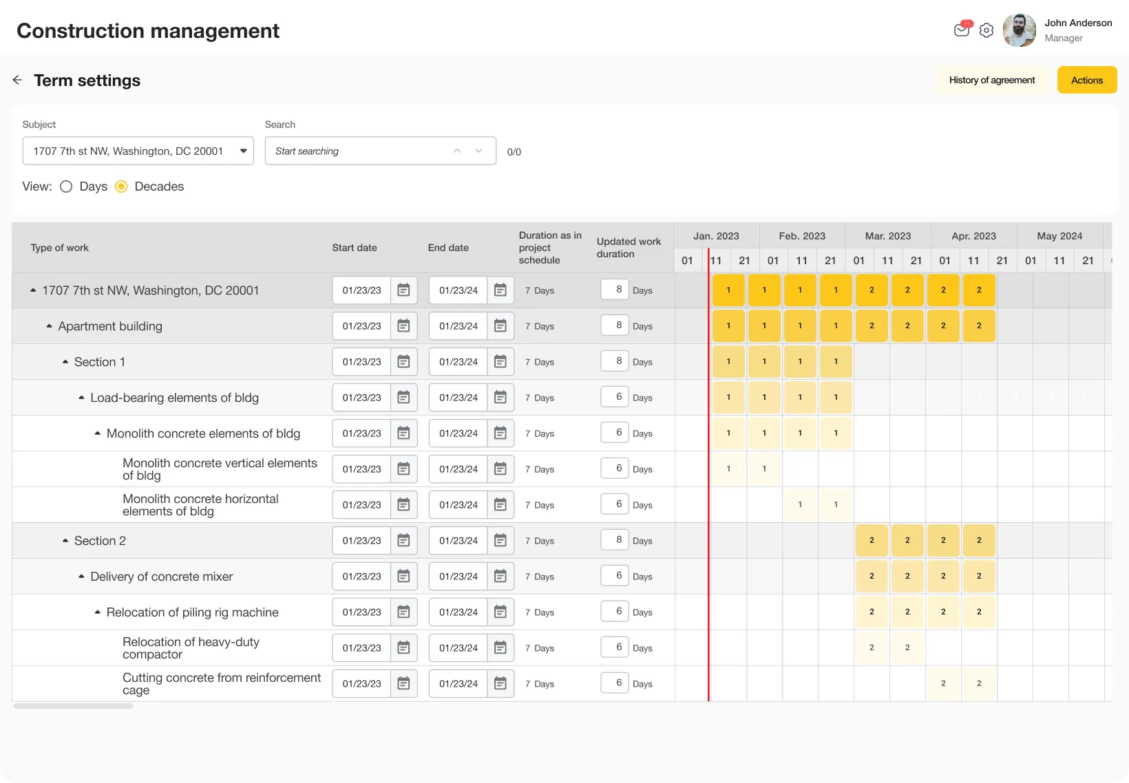Open start date calendar for Apartment building
1129x783 pixels.
[404, 326]
